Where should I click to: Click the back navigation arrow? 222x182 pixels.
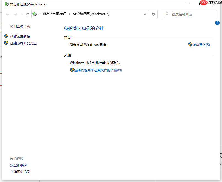7,14
